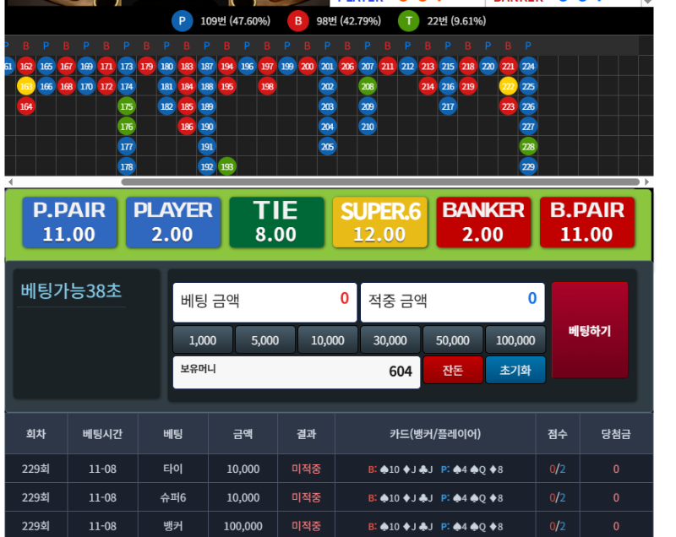Click the green T tie statistics icon

[x=410, y=21]
